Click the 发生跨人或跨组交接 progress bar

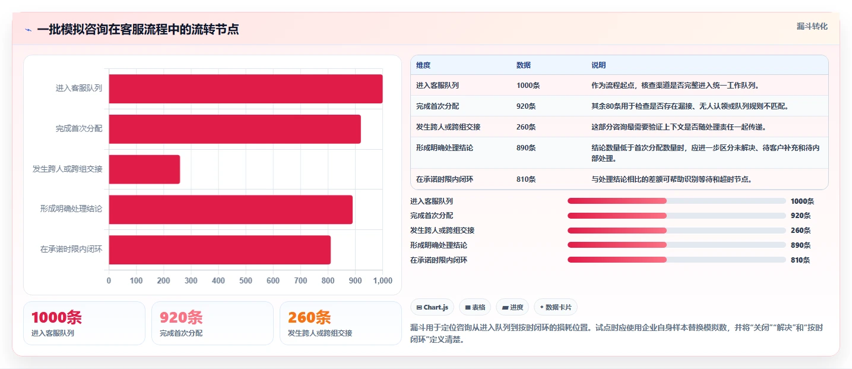(677, 230)
